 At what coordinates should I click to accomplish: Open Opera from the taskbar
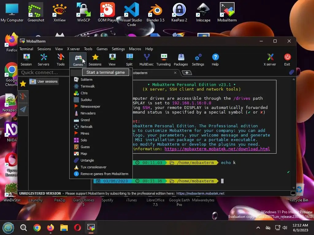pos(78,228)
